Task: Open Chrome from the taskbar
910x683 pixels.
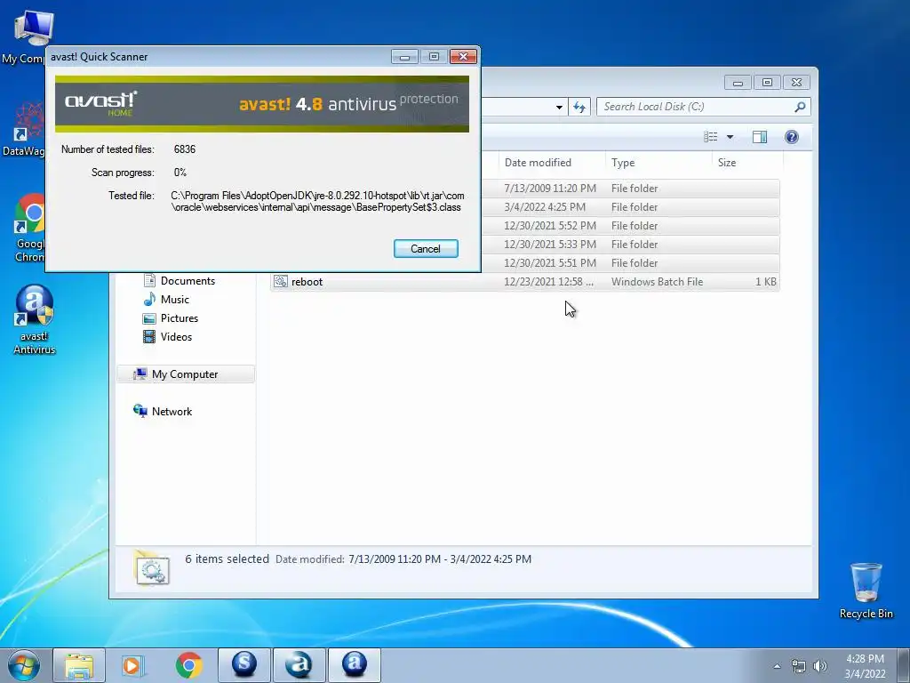Action: coord(188,665)
